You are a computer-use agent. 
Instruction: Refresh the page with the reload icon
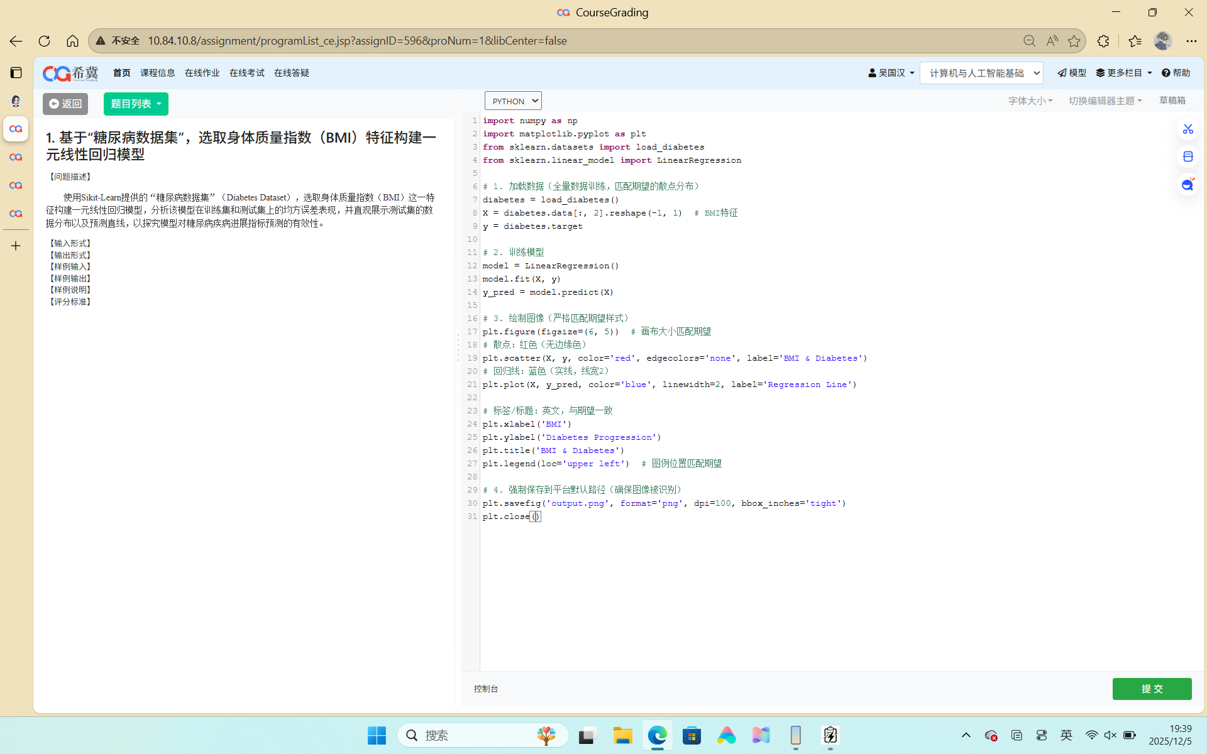point(44,41)
